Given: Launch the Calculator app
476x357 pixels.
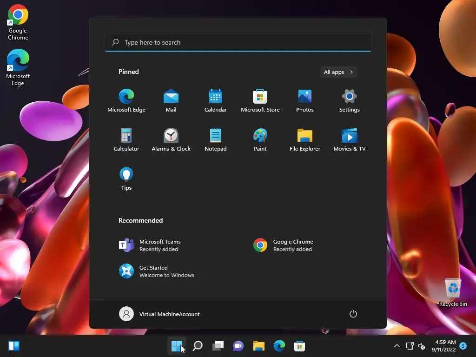Looking at the screenshot, I should pyautogui.click(x=126, y=139).
